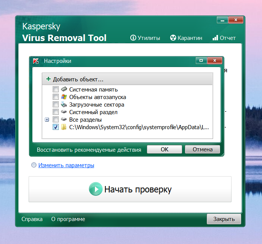This screenshot has height=244, width=262.
Task: Click the info icon beside Утилиты
Action: tap(133, 38)
